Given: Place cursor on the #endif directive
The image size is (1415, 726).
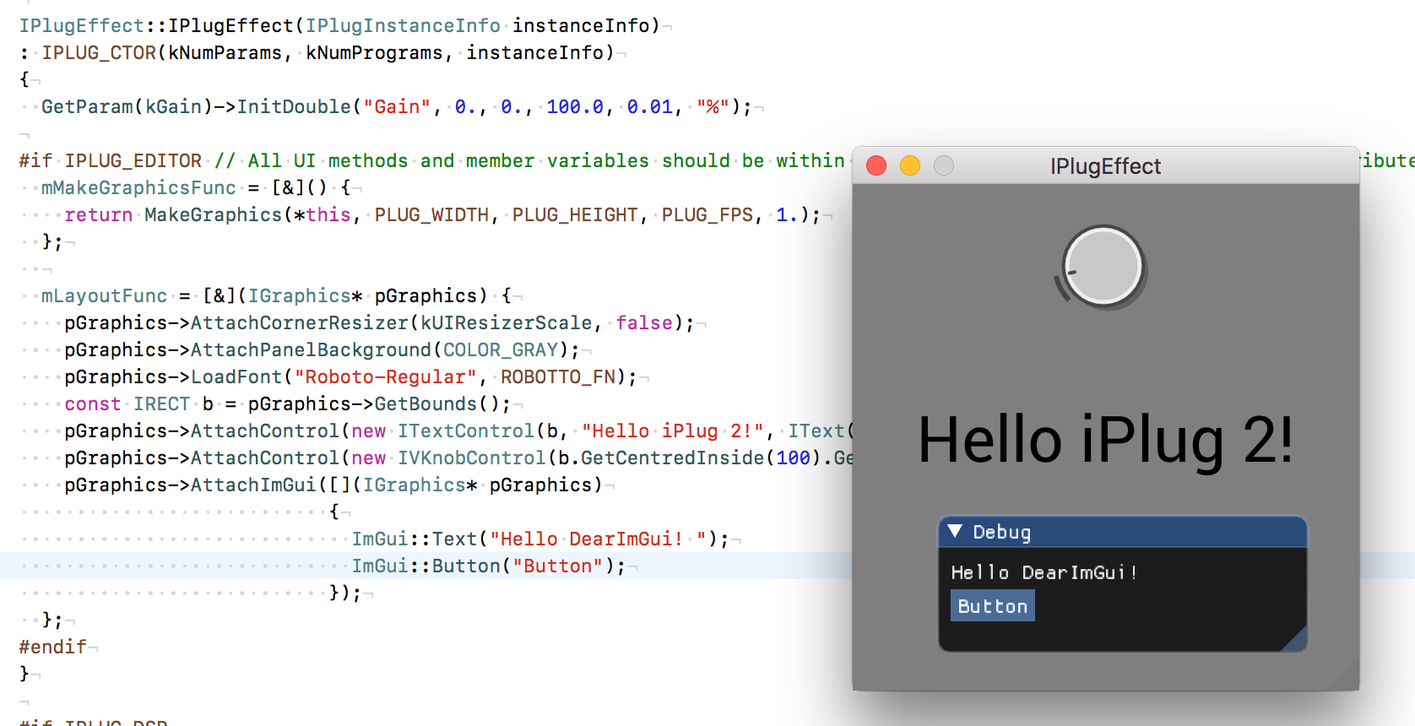Looking at the screenshot, I should (x=52, y=647).
